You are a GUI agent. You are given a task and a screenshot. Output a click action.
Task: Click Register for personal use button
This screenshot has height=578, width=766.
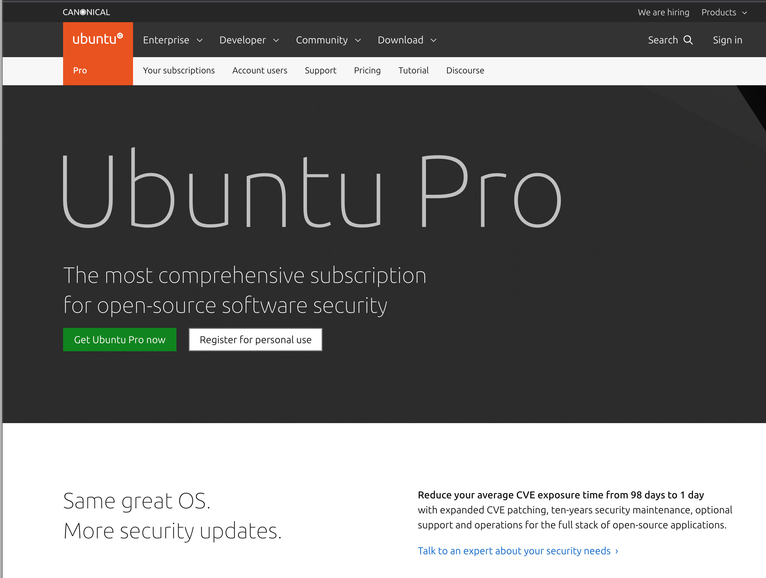click(254, 339)
